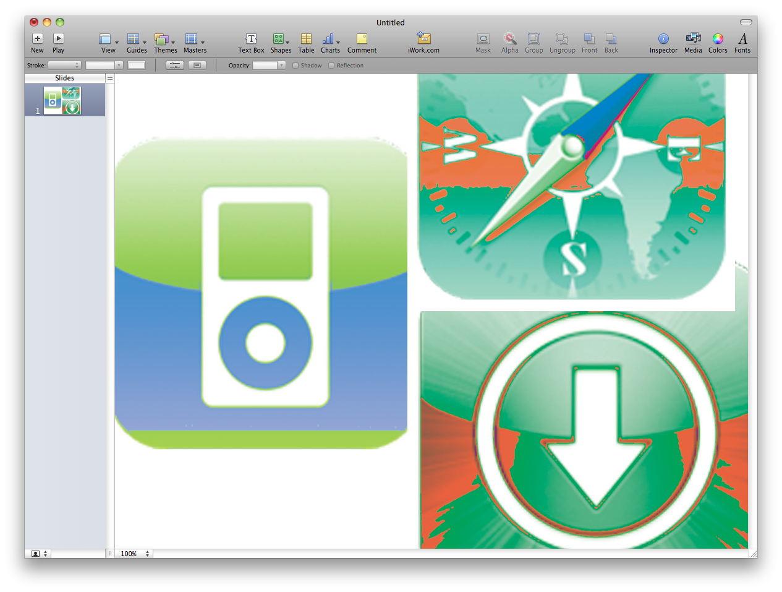Open the Colors picker
The width and height of the screenshot is (782, 592).
coord(718,43)
